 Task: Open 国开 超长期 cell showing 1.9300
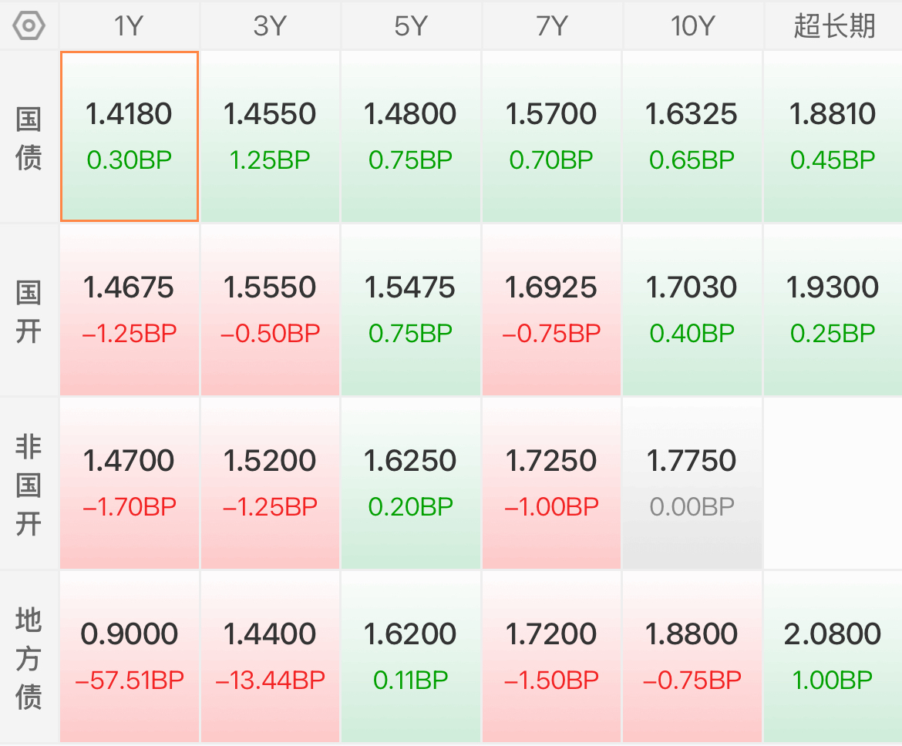pos(833,310)
